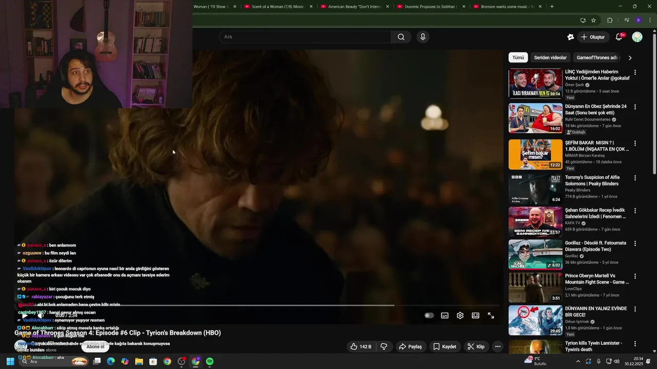Screen dimensions: 657x369
Task: Open the Chrome profile avatar D
Action: [638, 20]
